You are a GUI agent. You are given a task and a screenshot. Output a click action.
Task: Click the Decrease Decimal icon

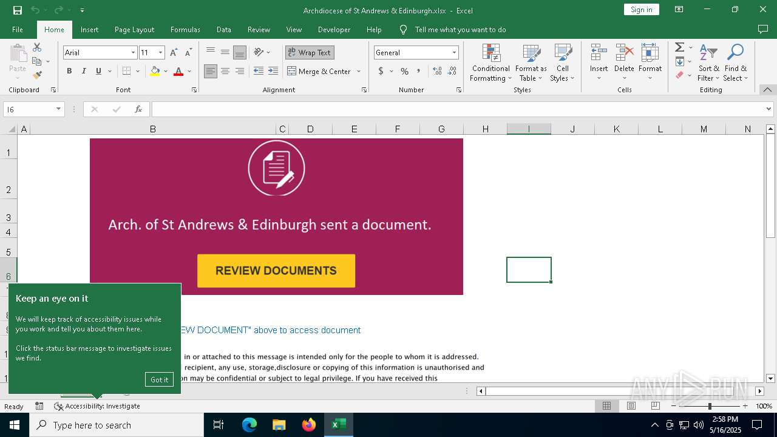click(x=452, y=71)
